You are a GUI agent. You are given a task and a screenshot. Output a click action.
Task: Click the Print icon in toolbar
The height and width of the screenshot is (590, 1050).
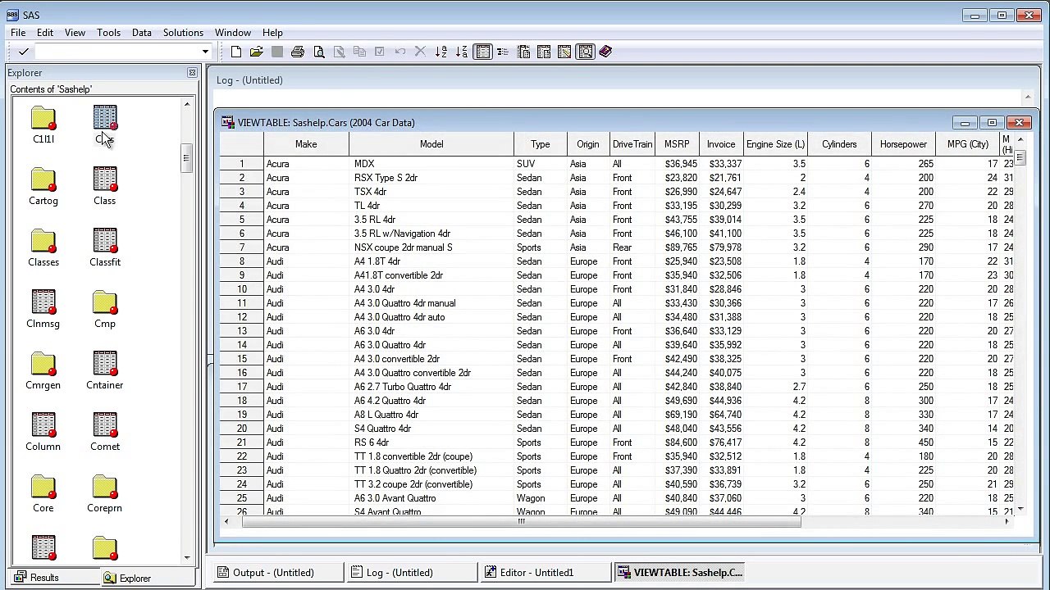click(298, 52)
